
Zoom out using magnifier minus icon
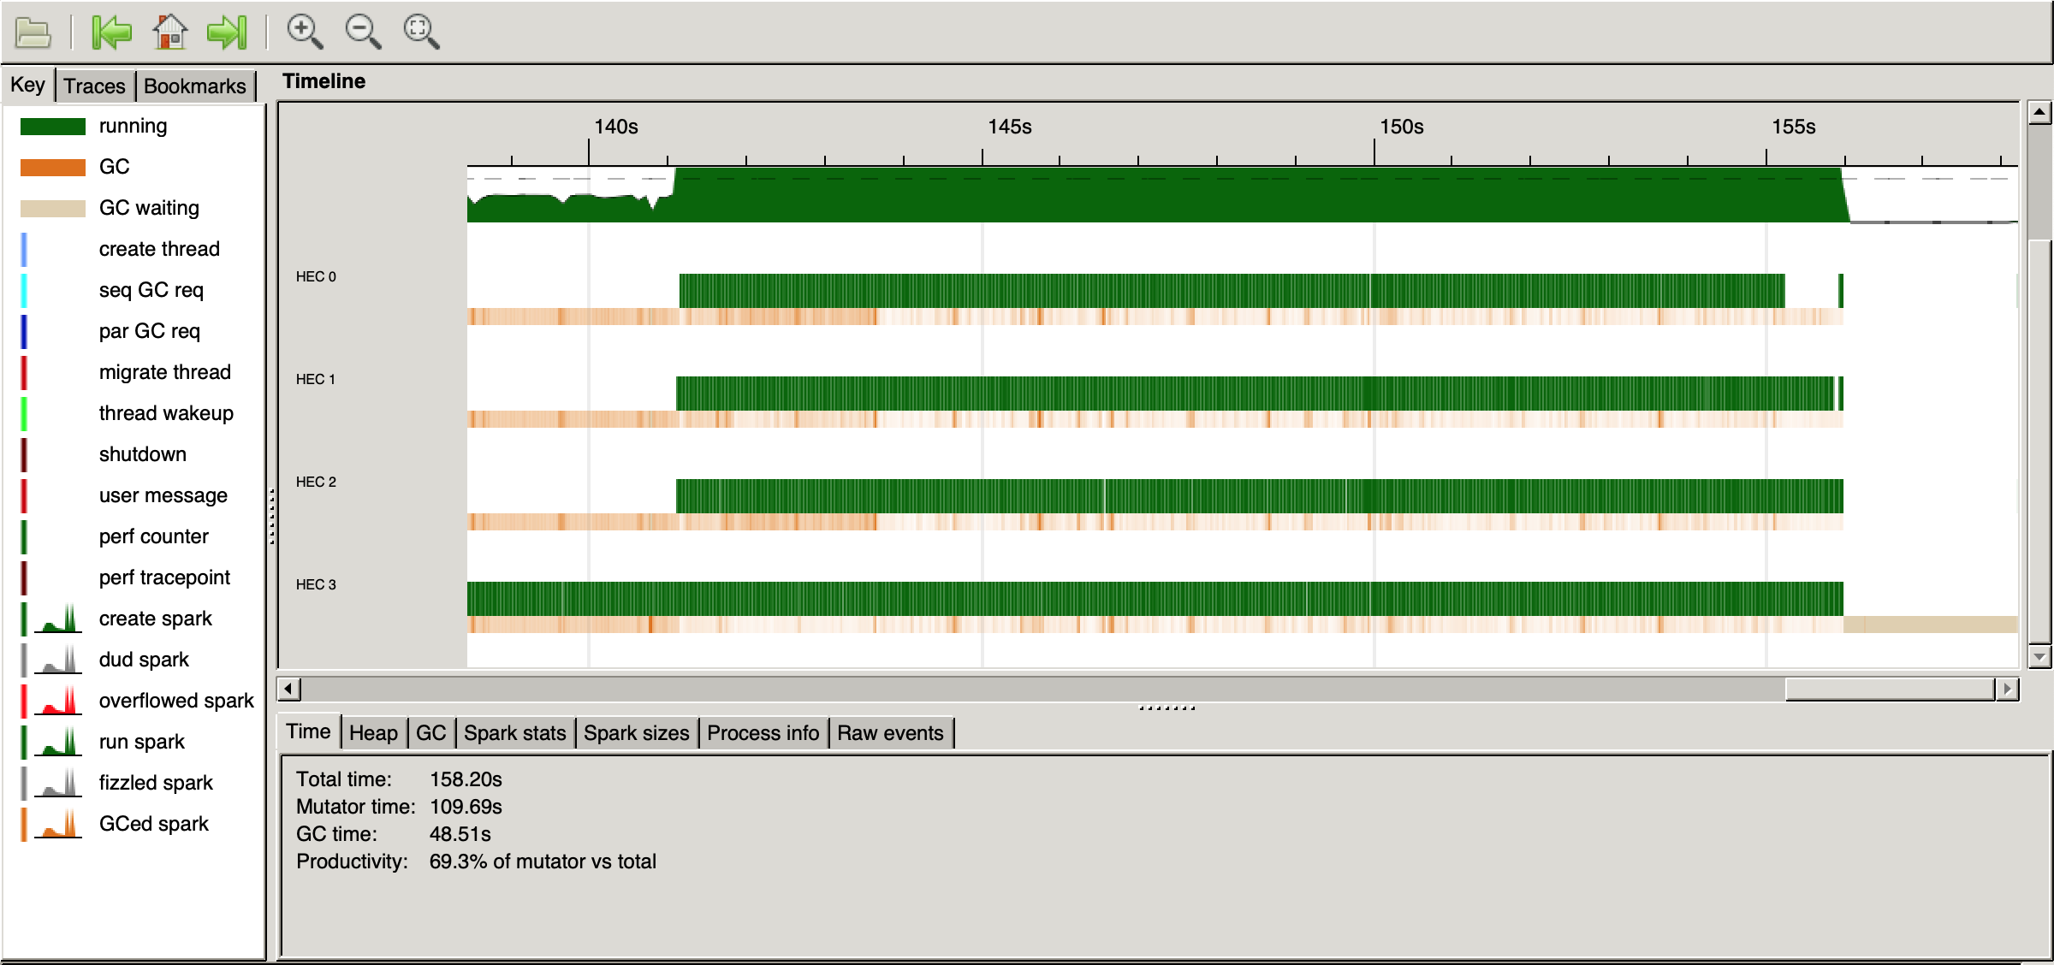pyautogui.click(x=363, y=33)
